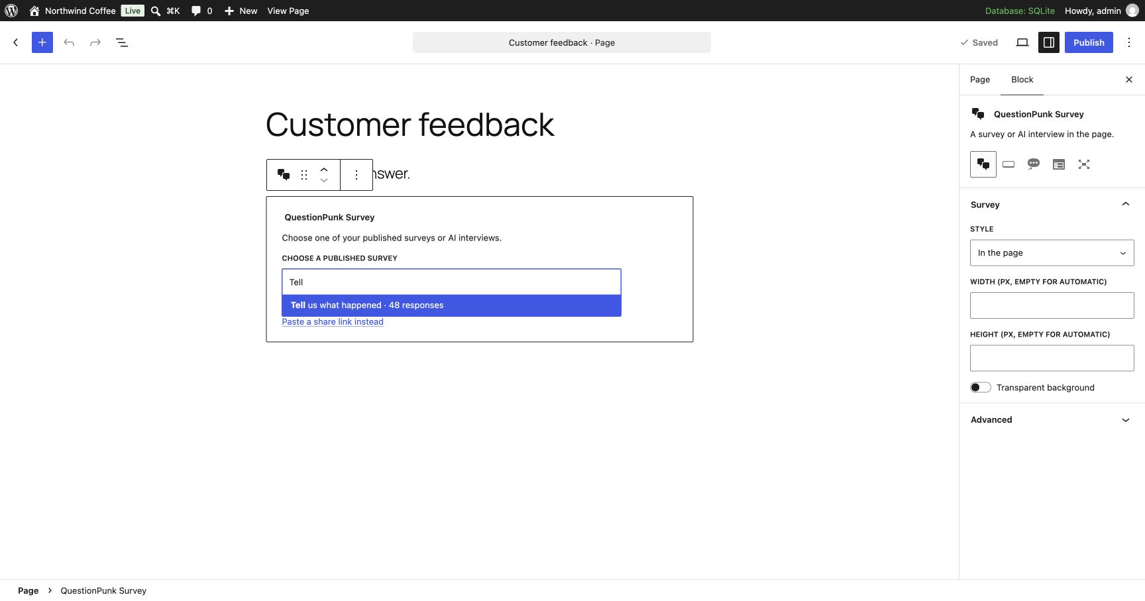Viewport: 1145px width, 601px height.
Task: Click the Publish button
Action: pos(1089,42)
